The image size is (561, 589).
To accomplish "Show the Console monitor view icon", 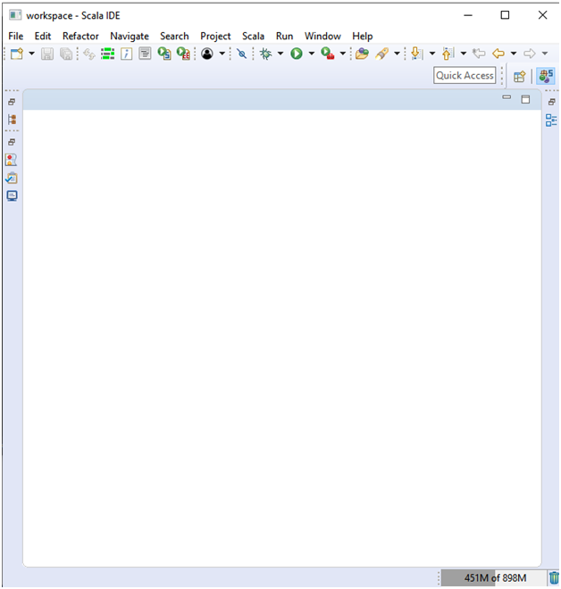I will (12, 195).
